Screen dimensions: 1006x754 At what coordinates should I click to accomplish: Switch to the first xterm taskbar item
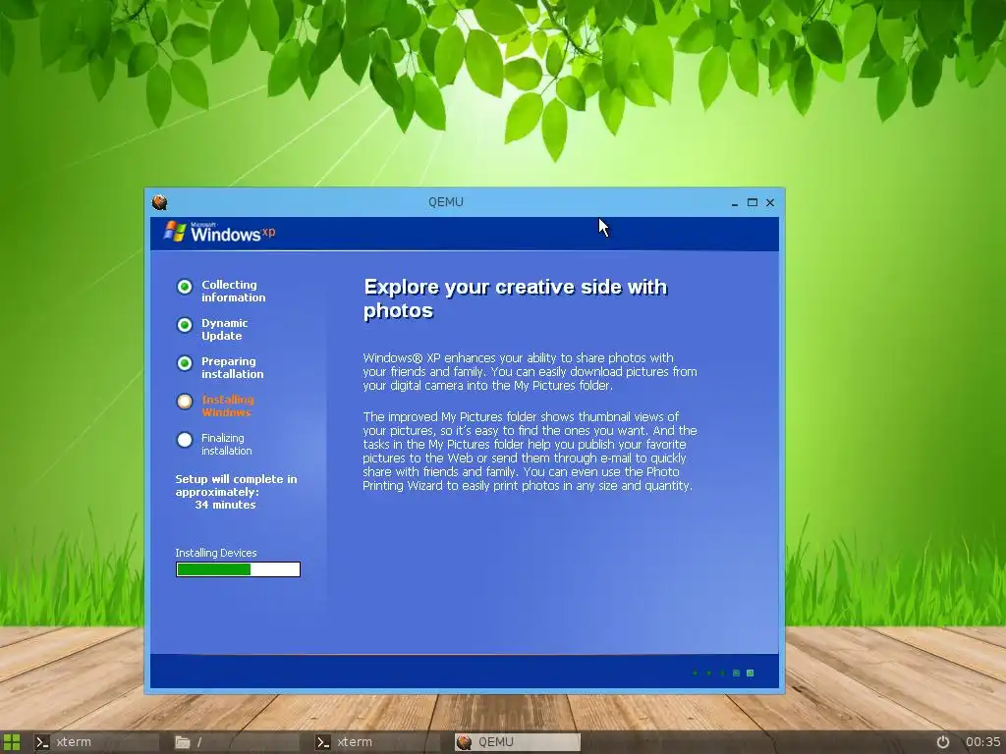click(x=95, y=742)
